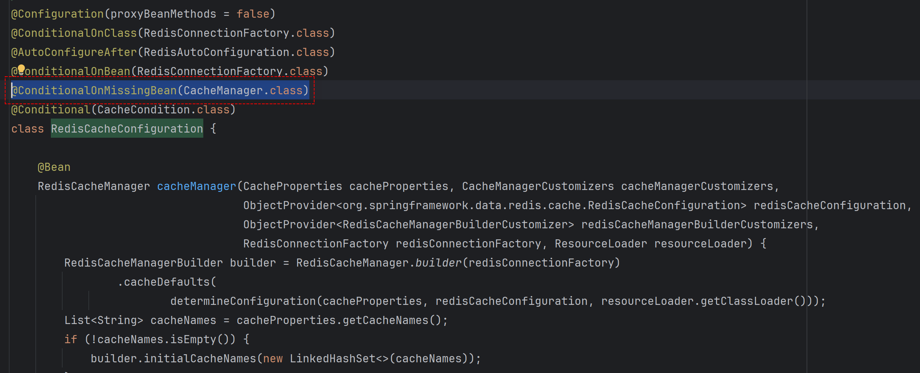This screenshot has width=920, height=373.
Task: Click the green-highlighted RedisCacheConfiguration class name
Action: 127,129
